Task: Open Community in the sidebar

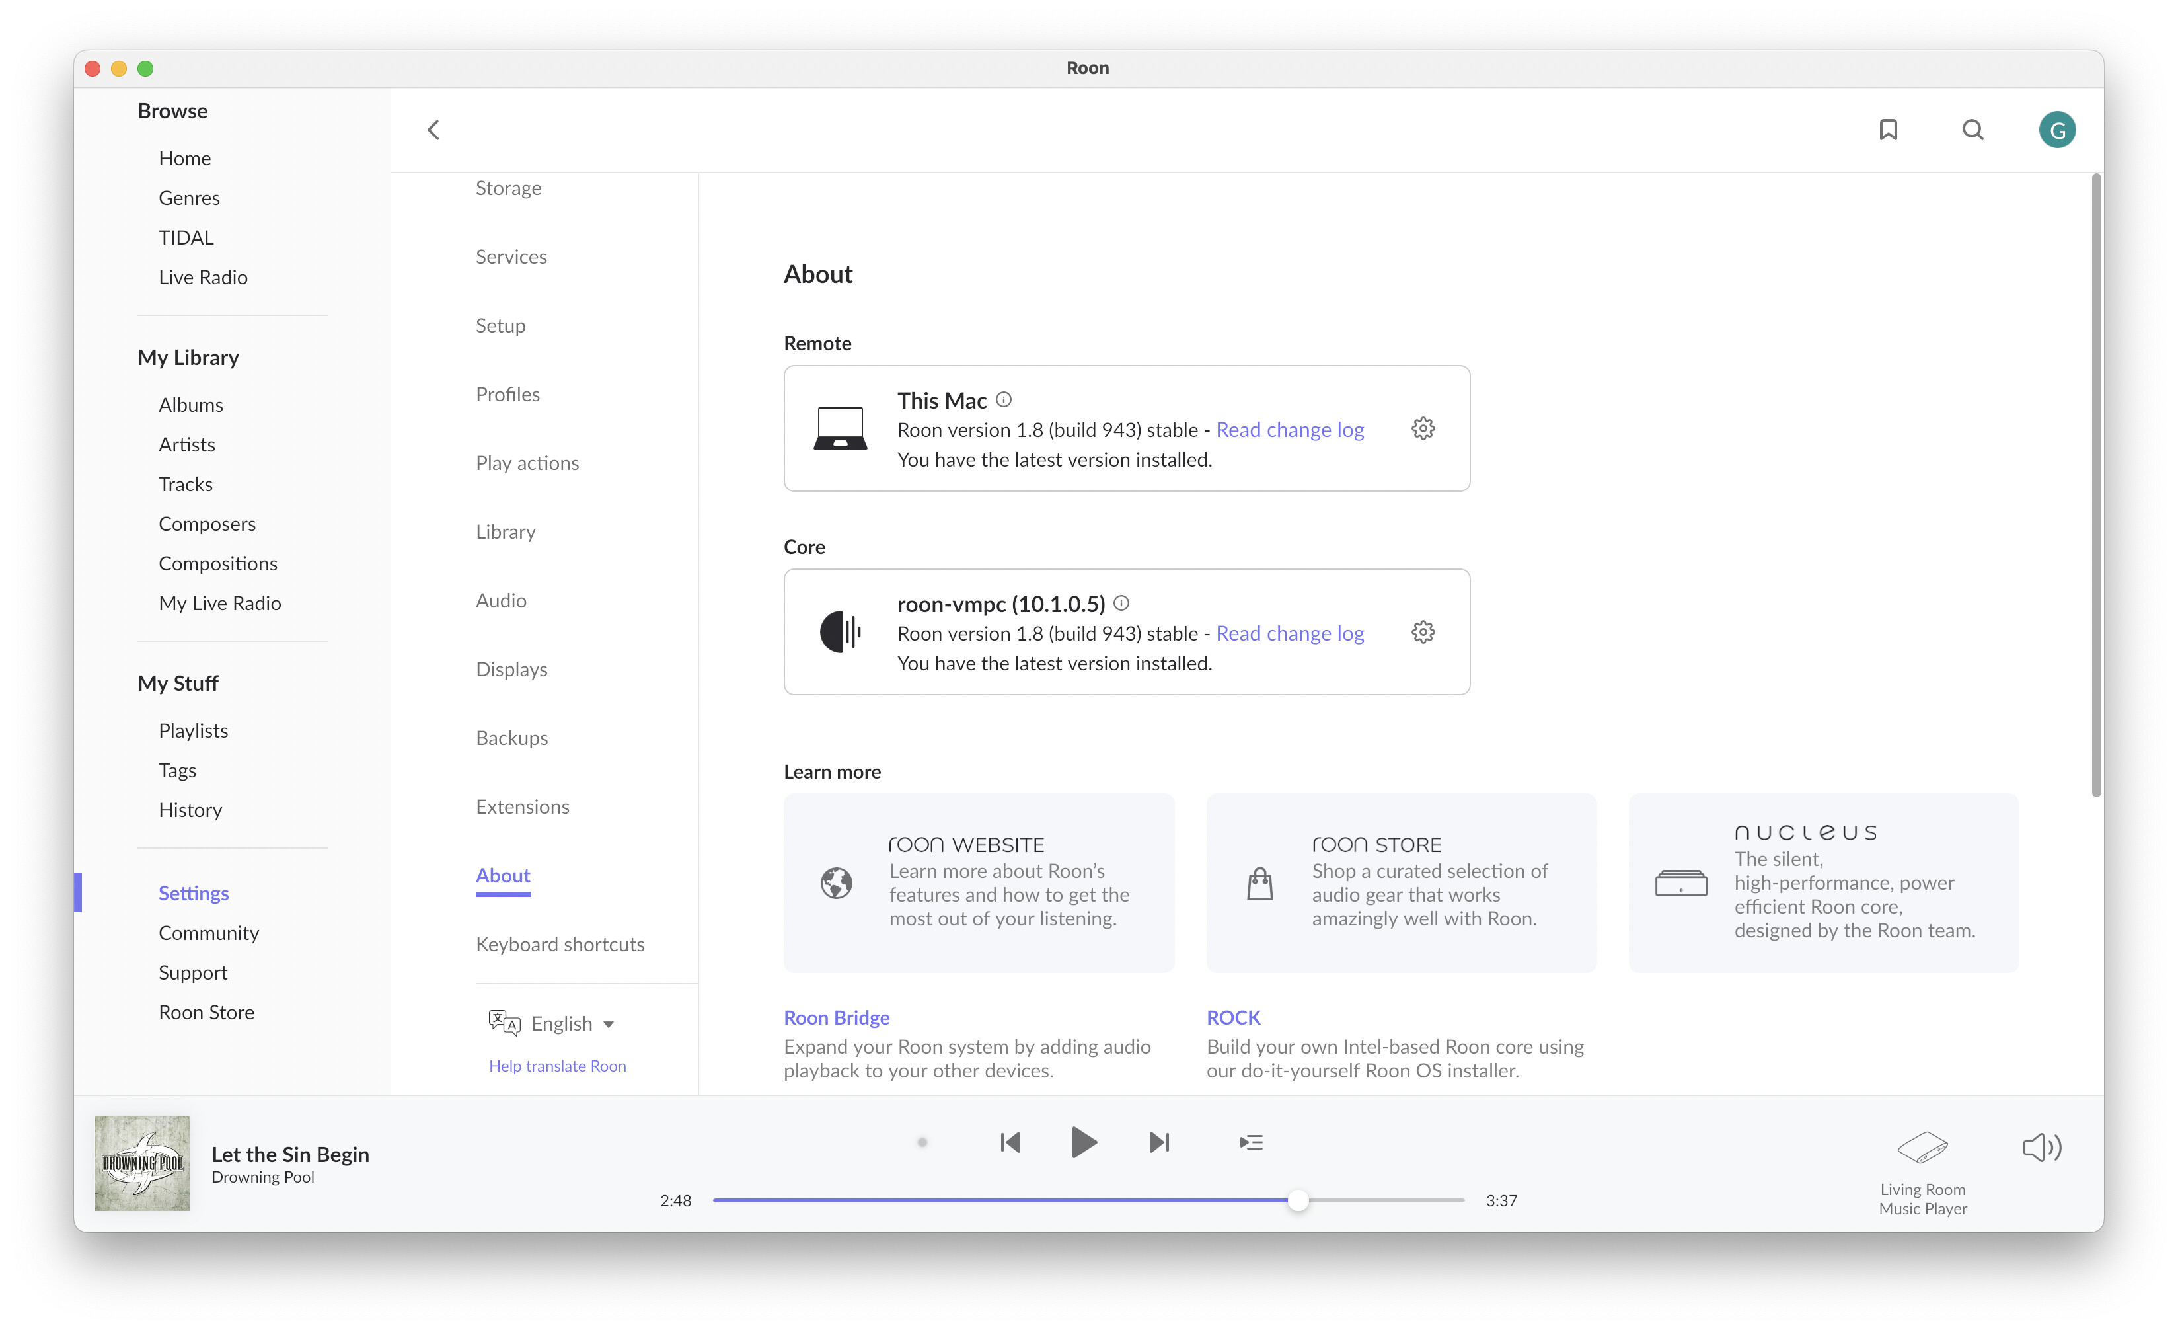Action: tap(209, 933)
